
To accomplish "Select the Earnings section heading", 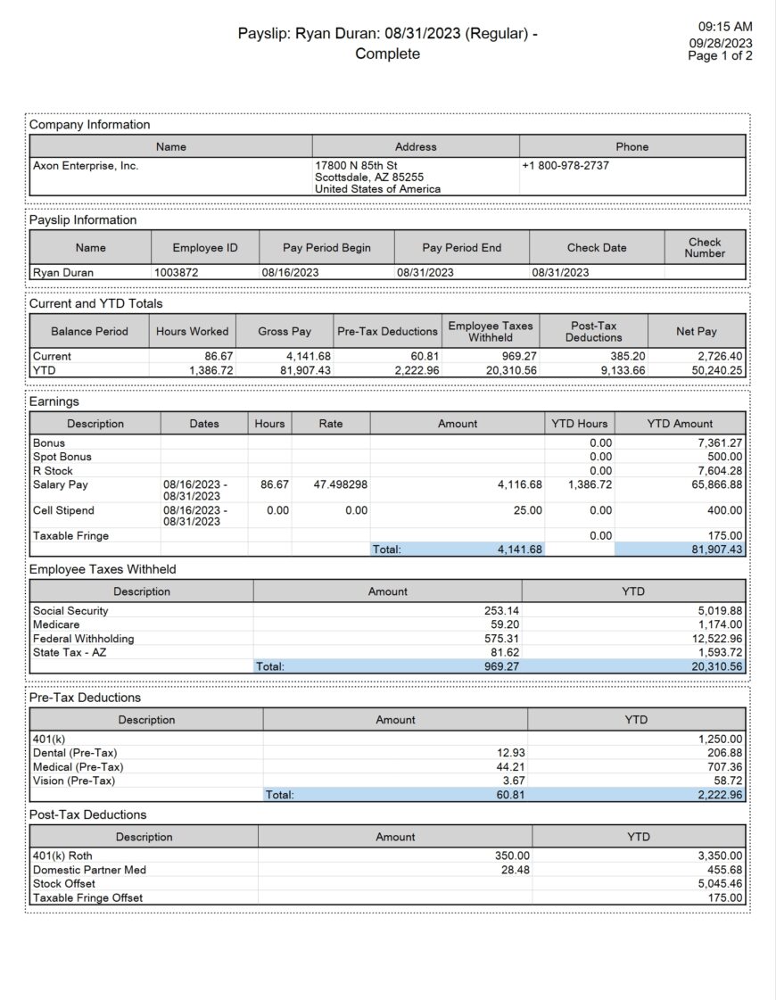I will point(54,401).
